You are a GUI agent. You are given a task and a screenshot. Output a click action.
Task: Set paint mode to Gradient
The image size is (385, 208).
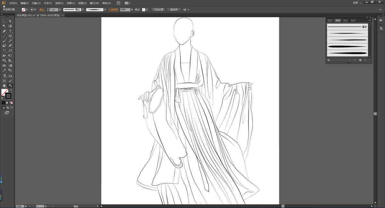click(7, 103)
